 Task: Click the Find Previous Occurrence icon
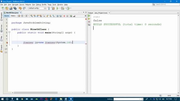click(x=35, y=16)
